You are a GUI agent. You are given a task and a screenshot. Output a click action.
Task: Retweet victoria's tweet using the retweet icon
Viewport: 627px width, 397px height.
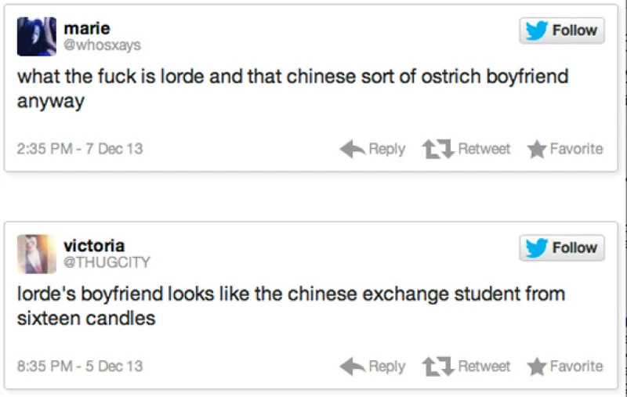click(x=437, y=366)
